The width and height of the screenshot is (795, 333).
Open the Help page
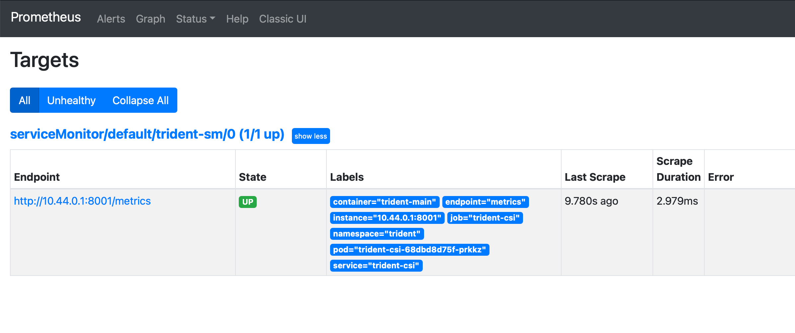(237, 19)
